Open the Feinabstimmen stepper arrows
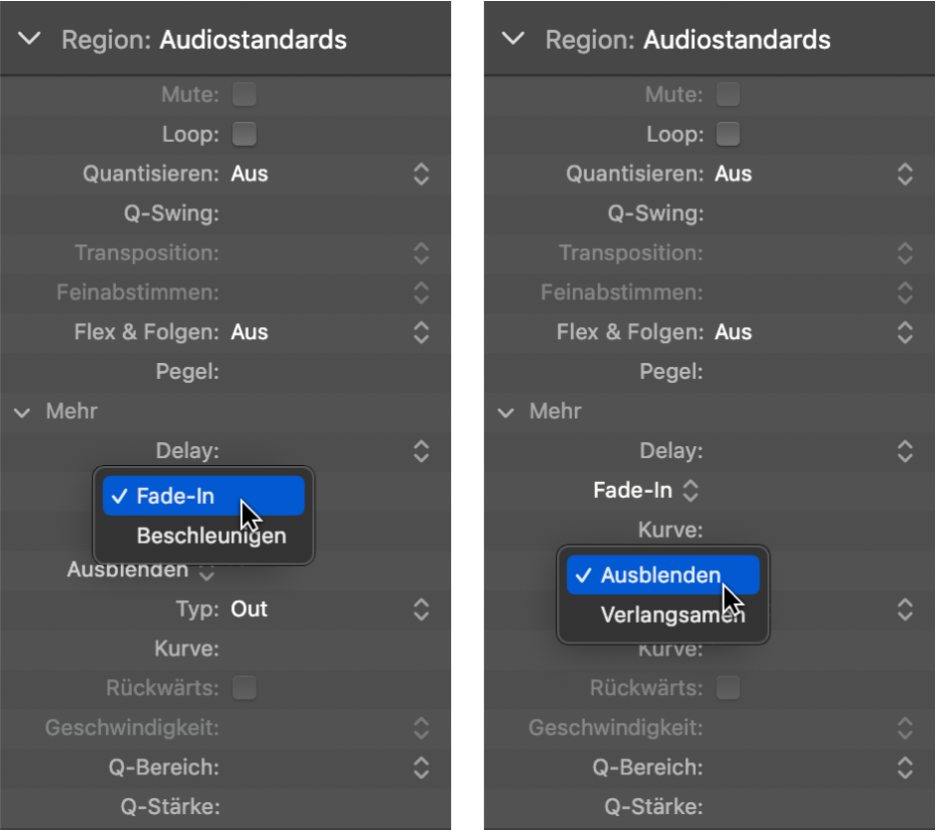Image resolution: width=936 pixels, height=831 pixels. pos(420,293)
